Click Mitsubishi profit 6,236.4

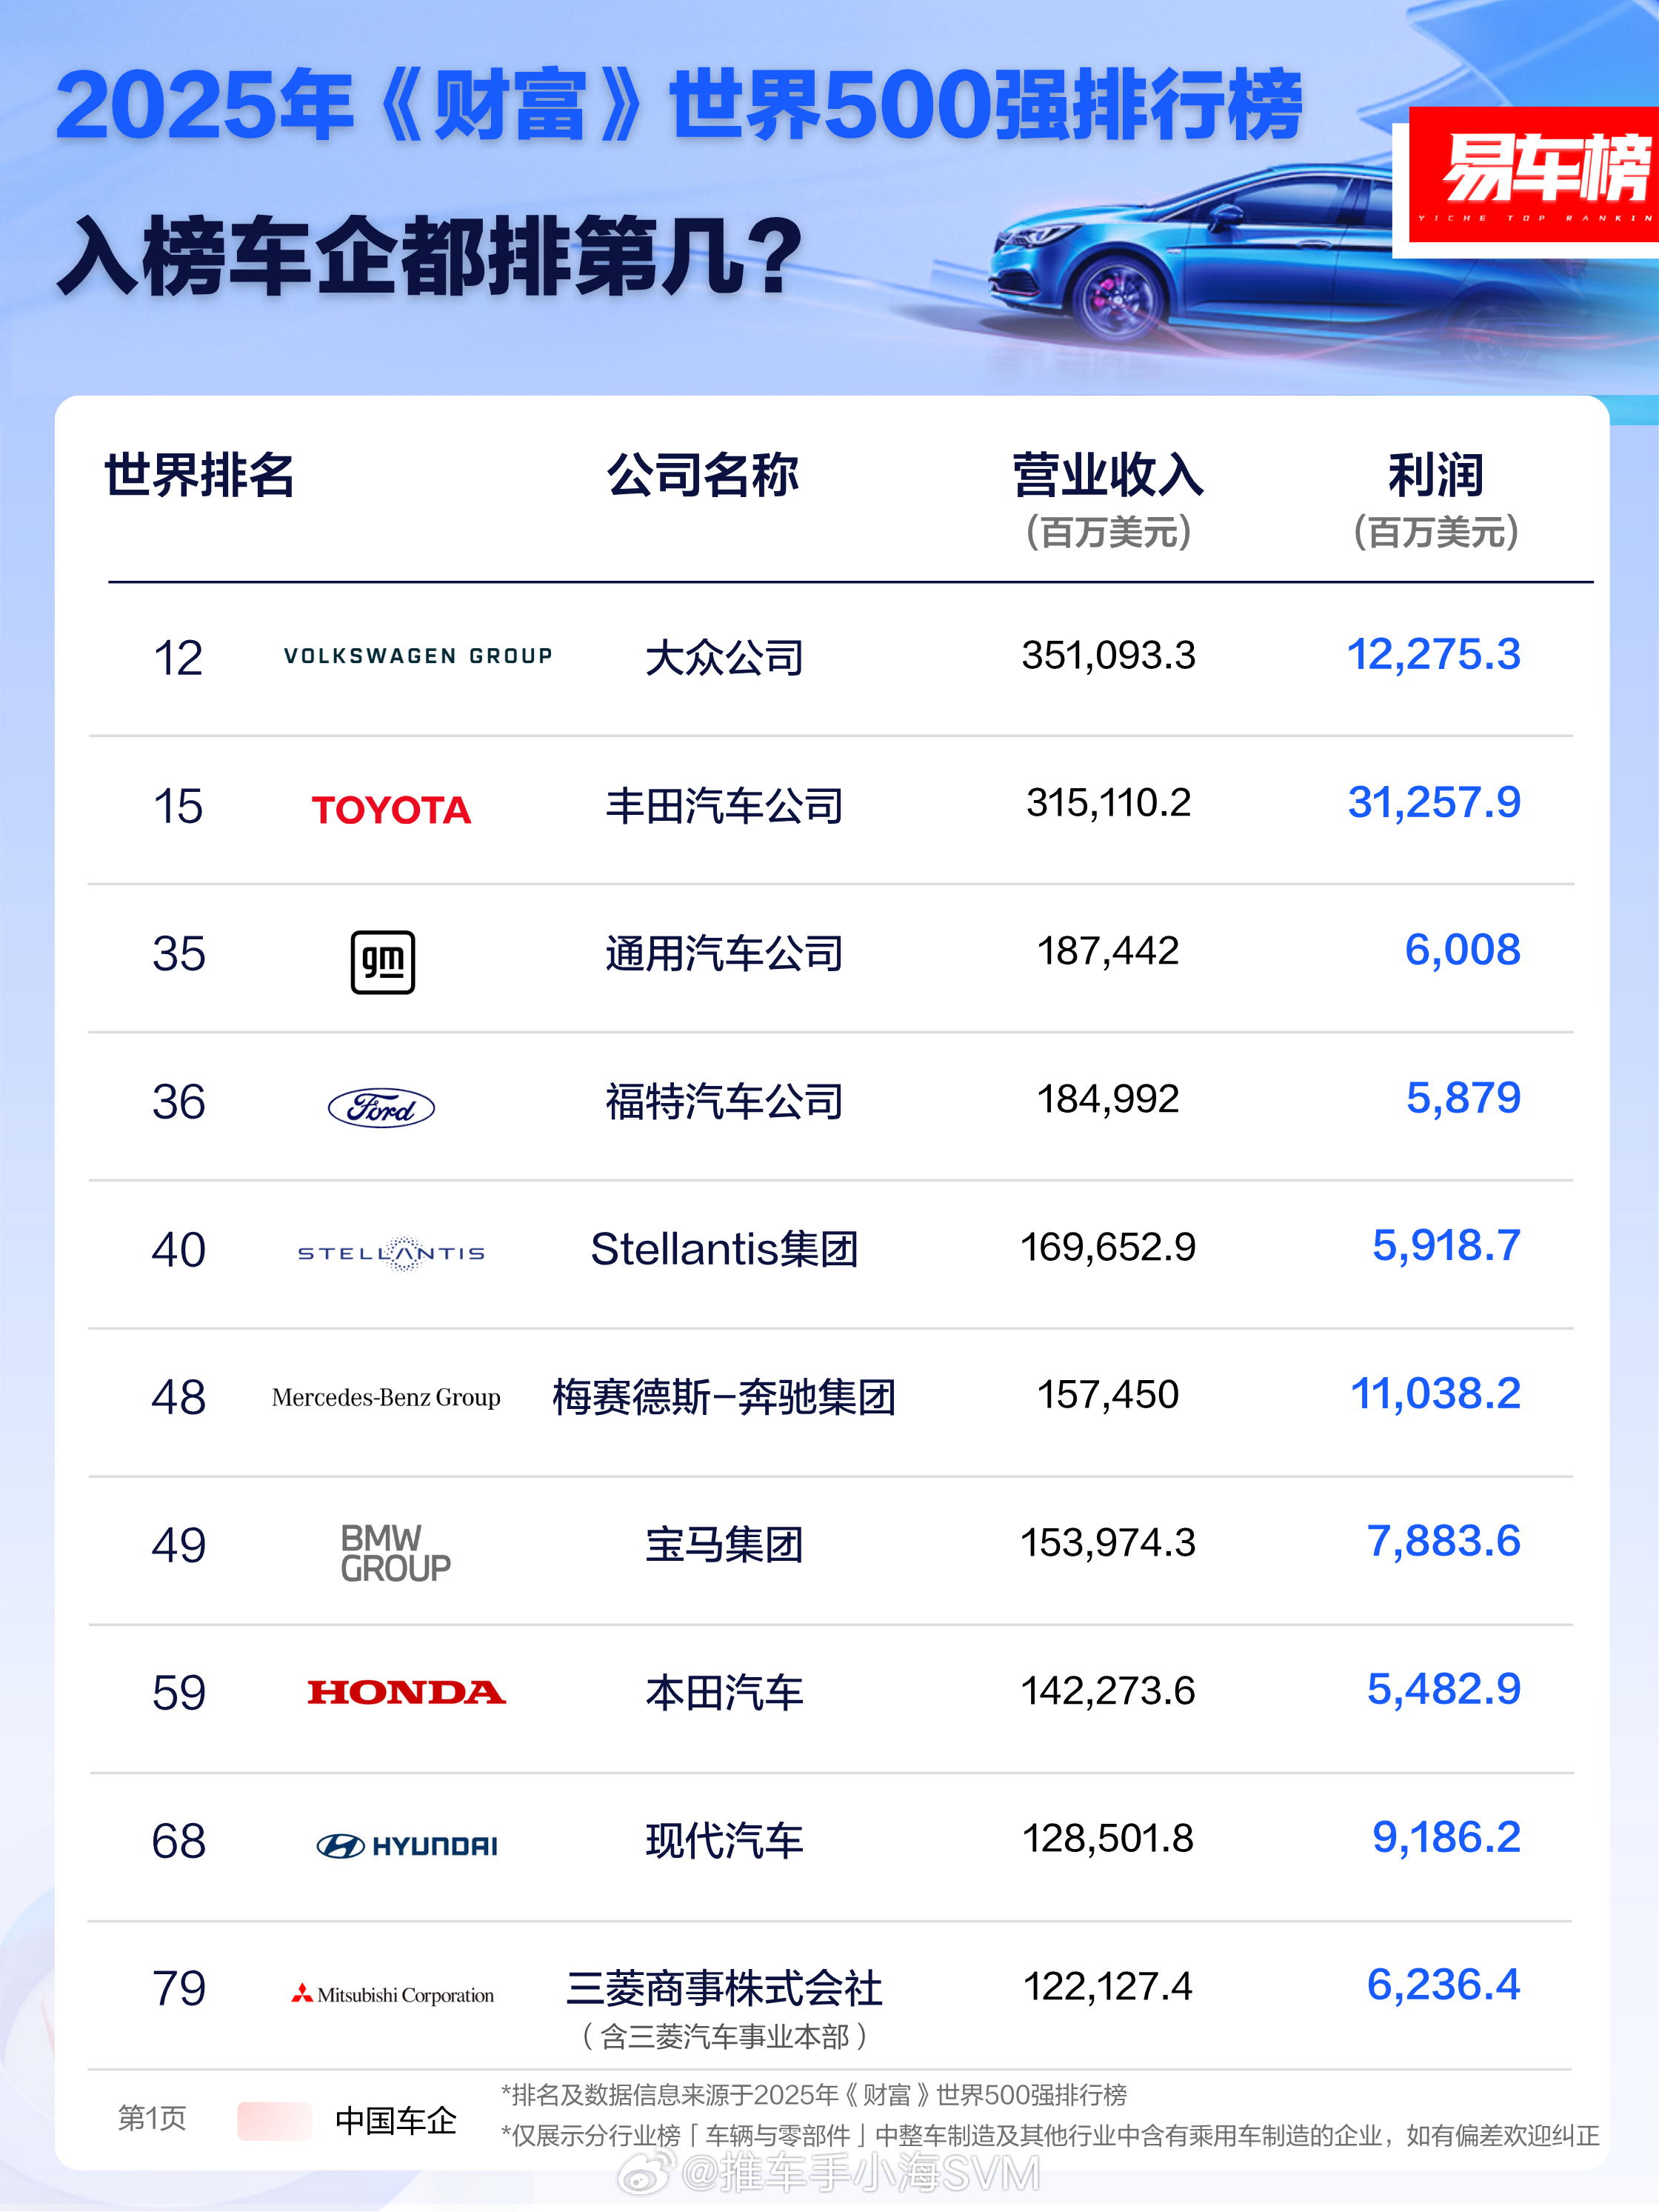click(x=1444, y=1985)
